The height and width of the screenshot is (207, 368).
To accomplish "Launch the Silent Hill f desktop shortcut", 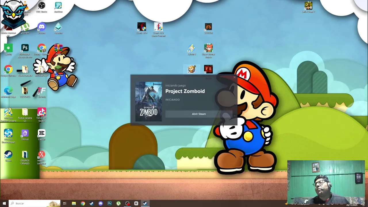I will (x=142, y=29).
